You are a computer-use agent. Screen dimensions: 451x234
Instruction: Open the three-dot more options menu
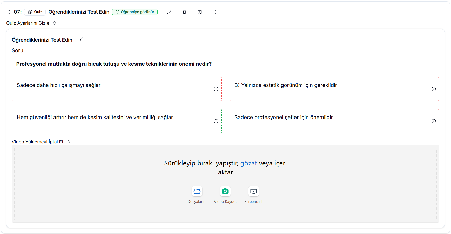(x=215, y=12)
